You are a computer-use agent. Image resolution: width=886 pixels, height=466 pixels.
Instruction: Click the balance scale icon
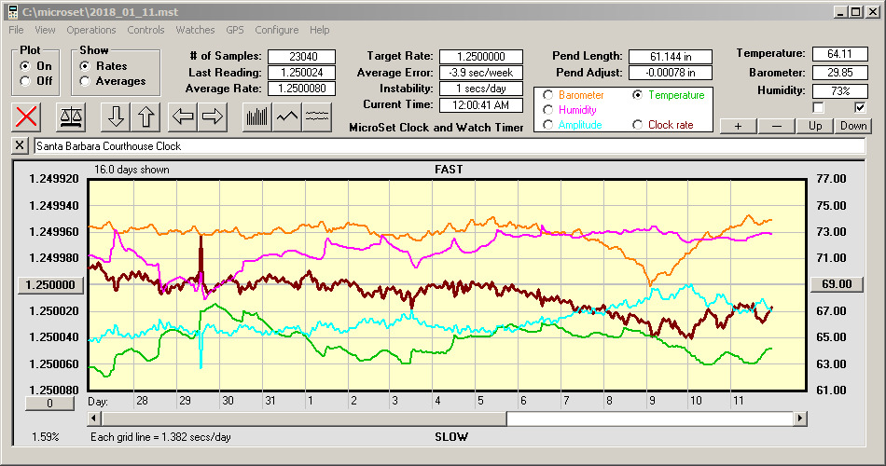(x=72, y=116)
